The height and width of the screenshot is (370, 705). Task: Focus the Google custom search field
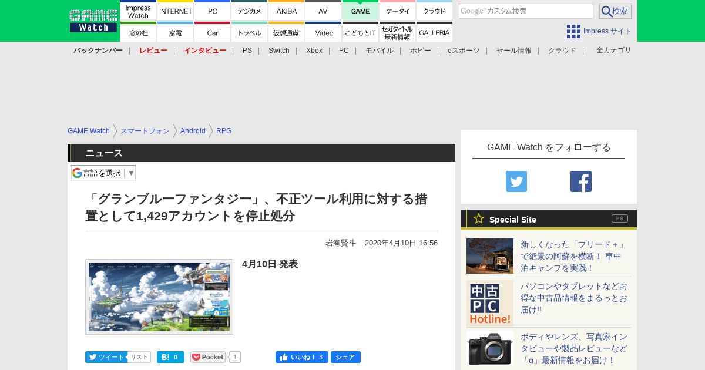(x=526, y=11)
